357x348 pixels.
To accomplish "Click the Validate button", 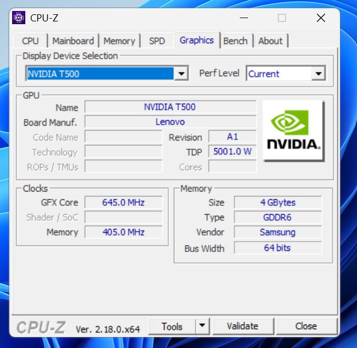I will click(243, 326).
